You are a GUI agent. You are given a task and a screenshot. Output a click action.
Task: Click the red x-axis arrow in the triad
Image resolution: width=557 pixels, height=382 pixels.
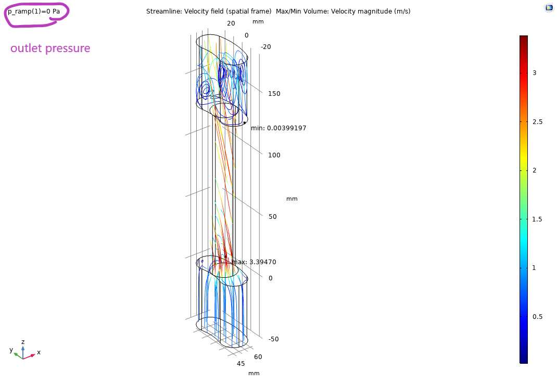[31, 355]
